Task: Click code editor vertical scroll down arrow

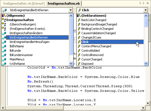Action: coord(148,103)
